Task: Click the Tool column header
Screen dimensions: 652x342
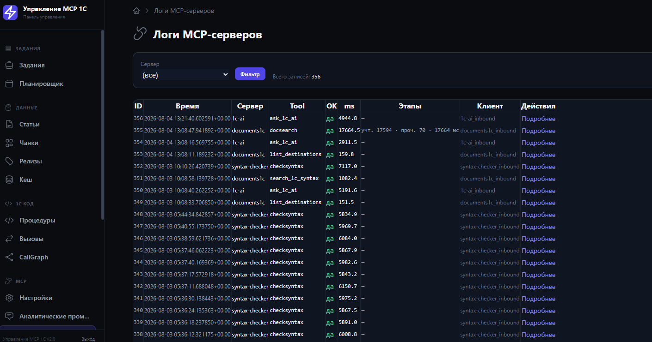Action: (297, 106)
